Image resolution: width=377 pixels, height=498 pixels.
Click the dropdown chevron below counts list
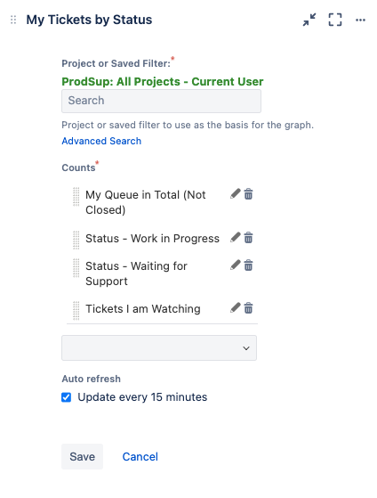pos(246,348)
